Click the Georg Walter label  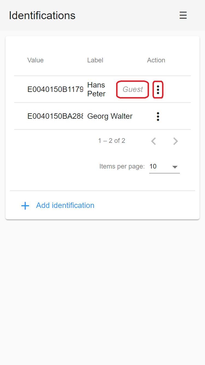tap(110, 116)
